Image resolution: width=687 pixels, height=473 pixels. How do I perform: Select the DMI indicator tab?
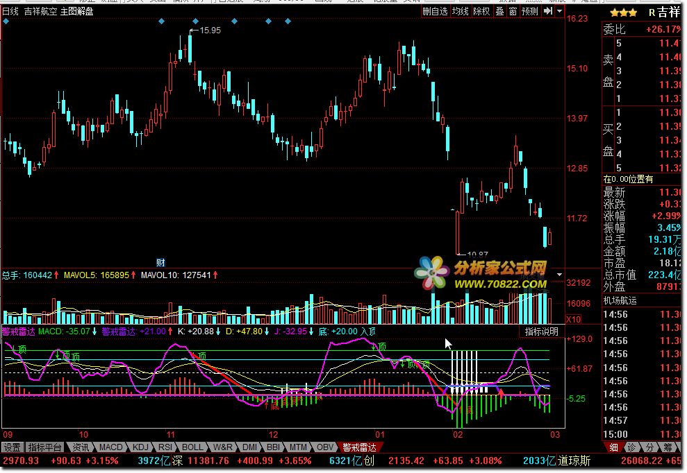coord(249,447)
